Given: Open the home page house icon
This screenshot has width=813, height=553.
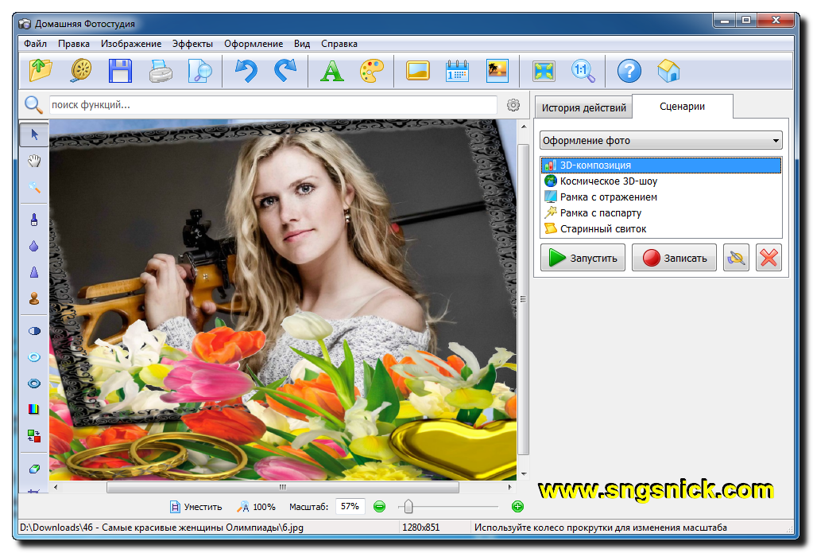Looking at the screenshot, I should (x=669, y=71).
